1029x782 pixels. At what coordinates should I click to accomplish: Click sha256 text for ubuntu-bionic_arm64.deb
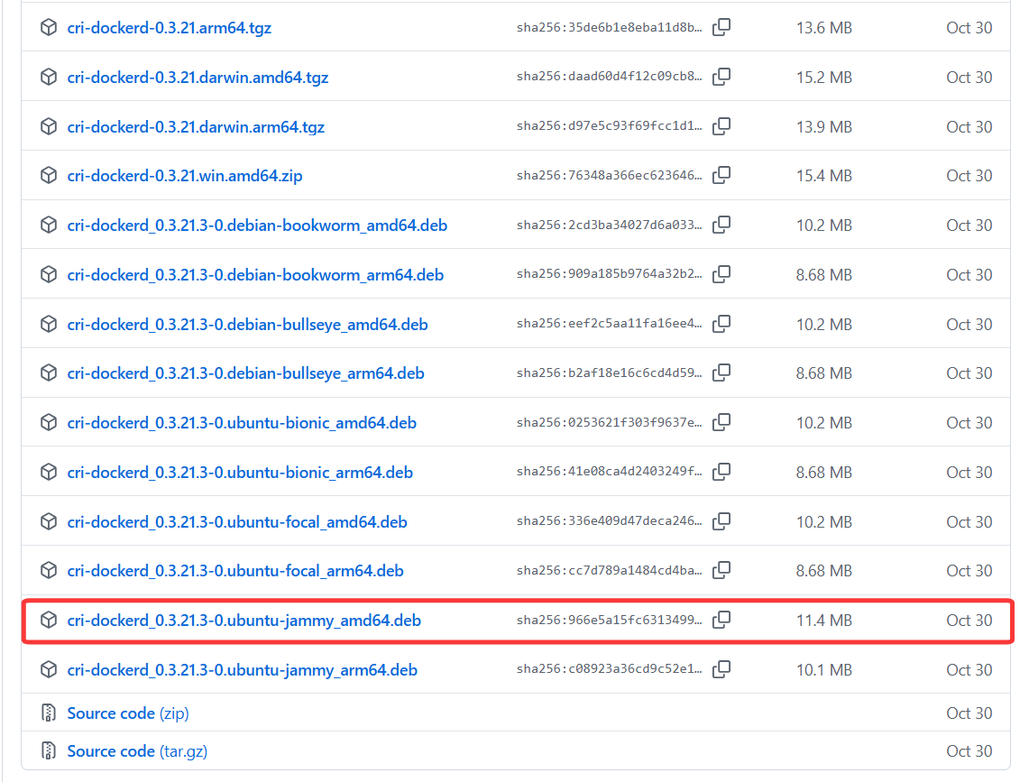tap(609, 473)
